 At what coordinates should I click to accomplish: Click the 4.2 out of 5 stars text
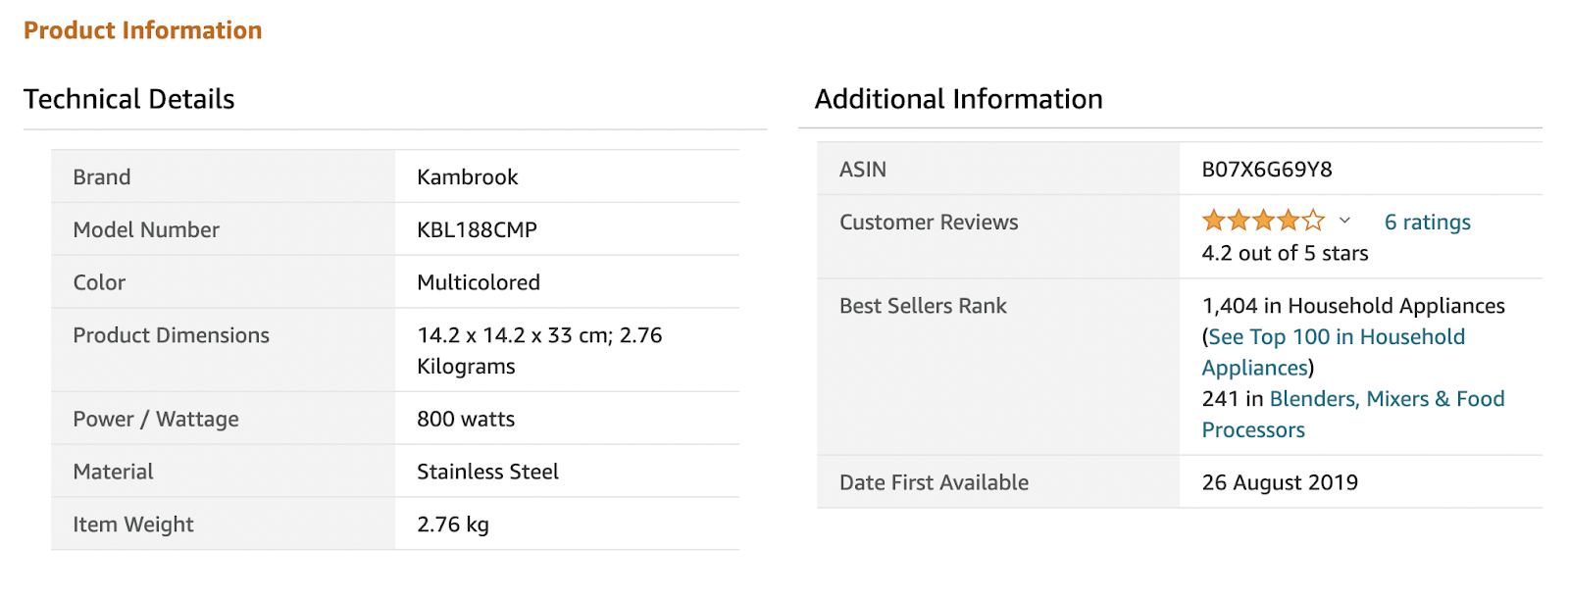click(x=1285, y=254)
